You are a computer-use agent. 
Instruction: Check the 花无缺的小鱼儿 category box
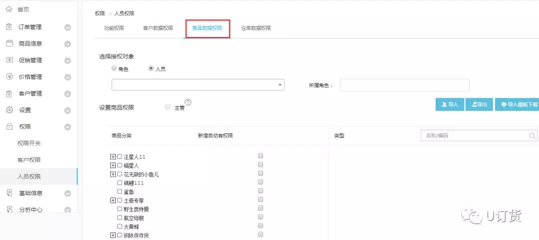click(120, 174)
